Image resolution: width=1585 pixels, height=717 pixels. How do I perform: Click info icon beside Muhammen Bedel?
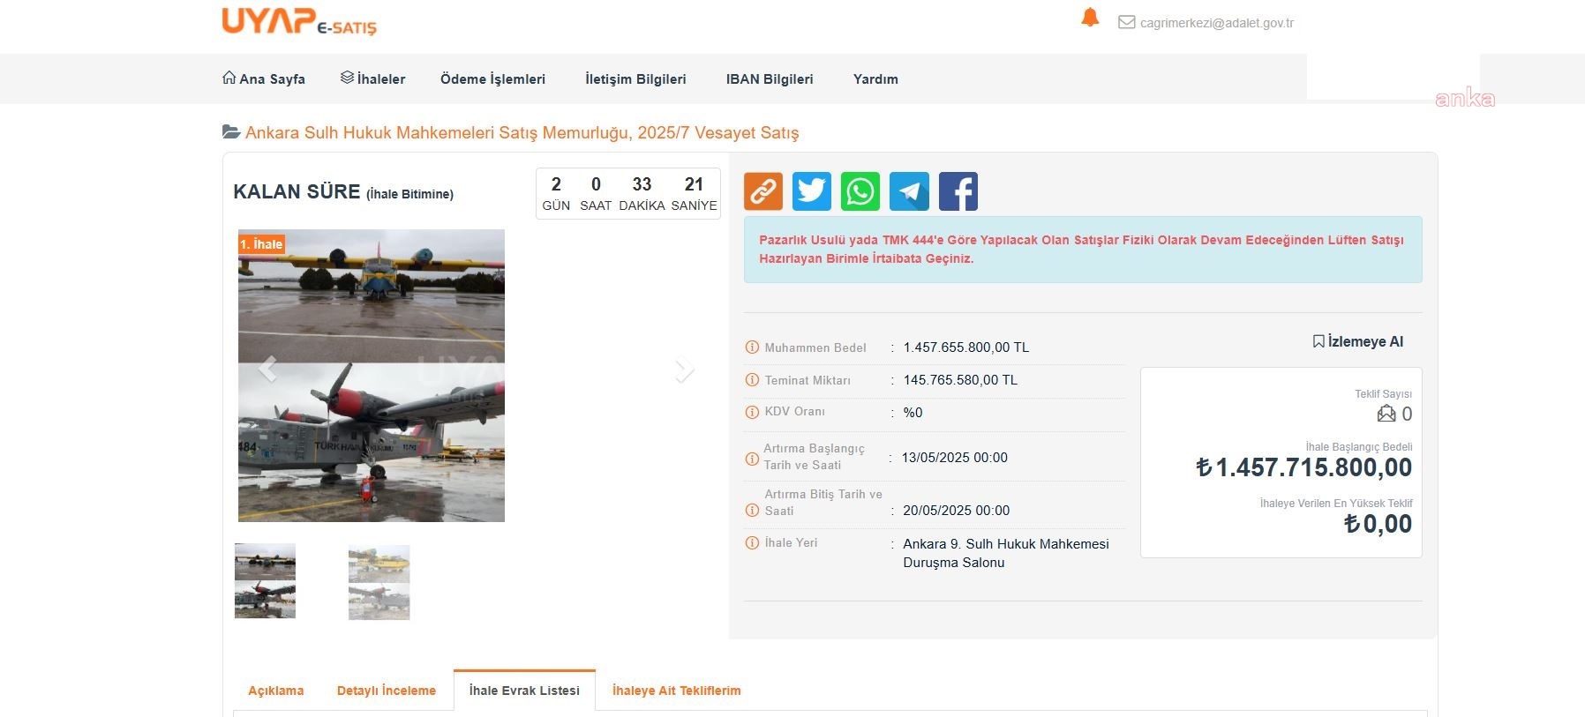752,347
